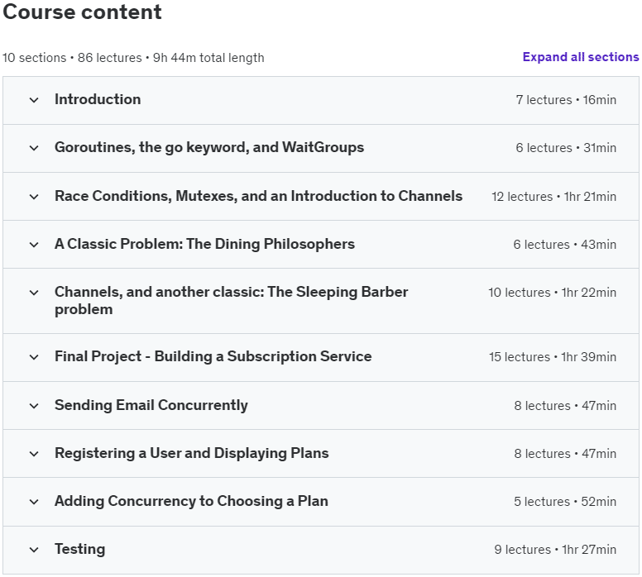
Task: Select the 'Testing' section title
Action: pyautogui.click(x=80, y=549)
